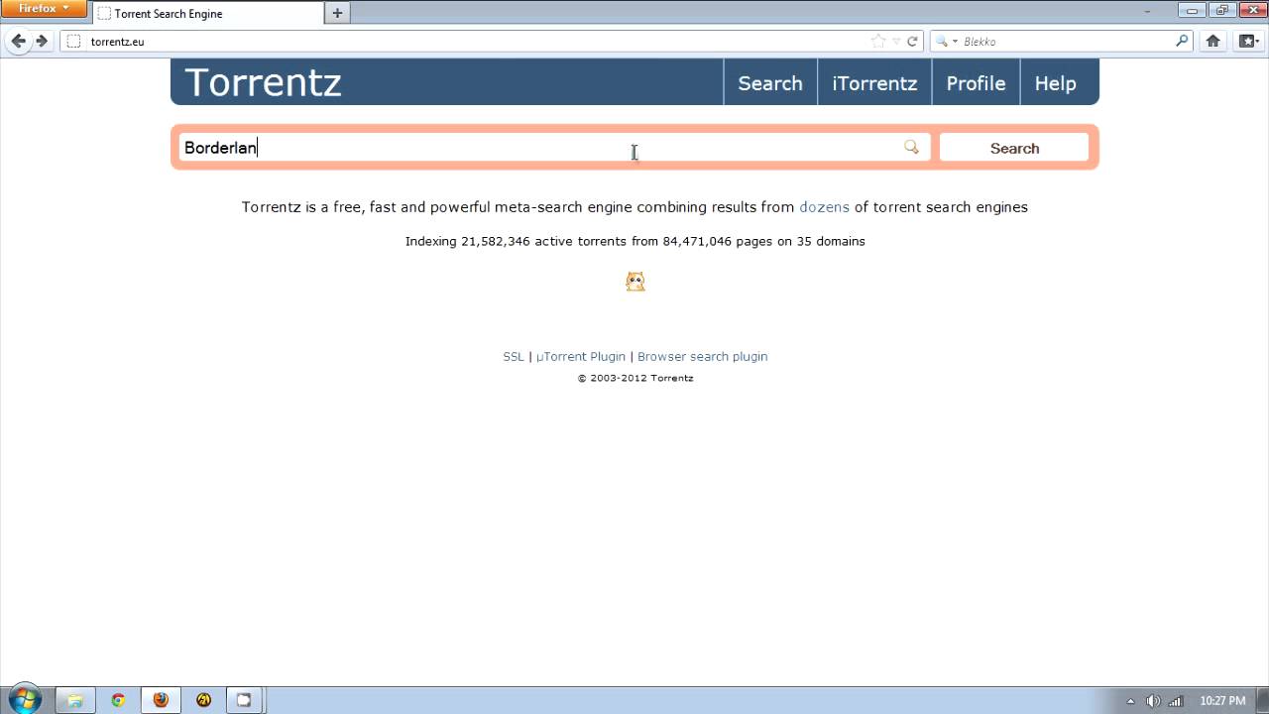Open the orange Firefox menu button
The height and width of the screenshot is (714, 1269).
pyautogui.click(x=45, y=9)
